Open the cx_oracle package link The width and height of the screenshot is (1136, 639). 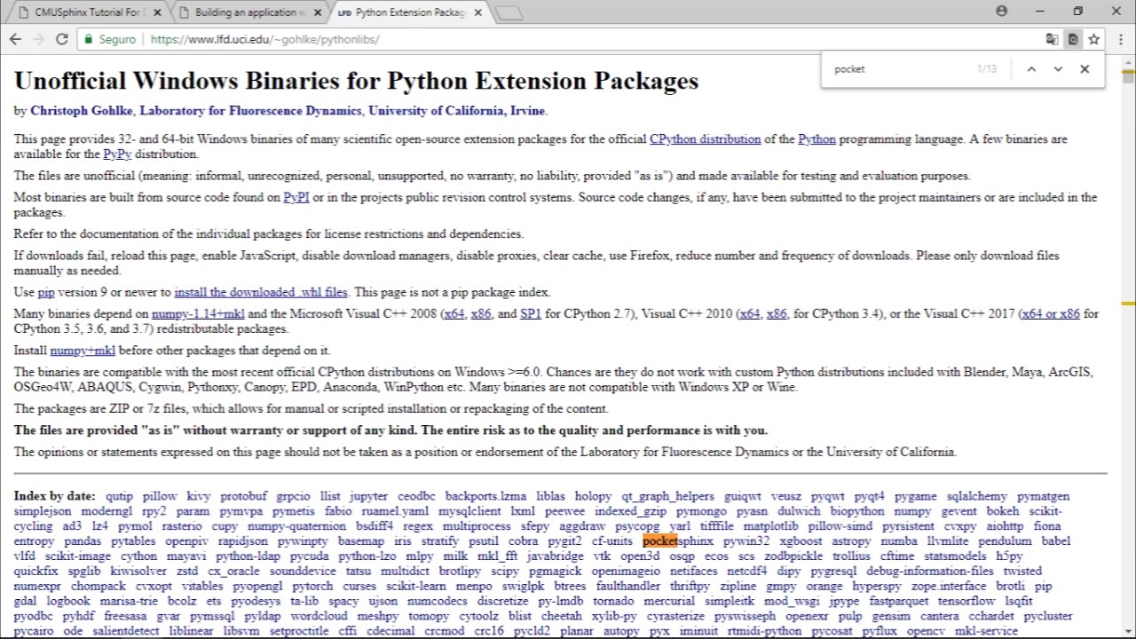coord(233,571)
